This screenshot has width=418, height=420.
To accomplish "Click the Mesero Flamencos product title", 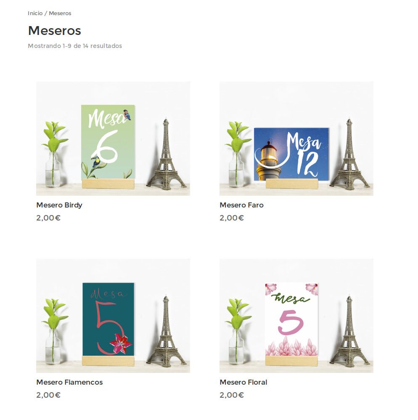I will click(69, 382).
